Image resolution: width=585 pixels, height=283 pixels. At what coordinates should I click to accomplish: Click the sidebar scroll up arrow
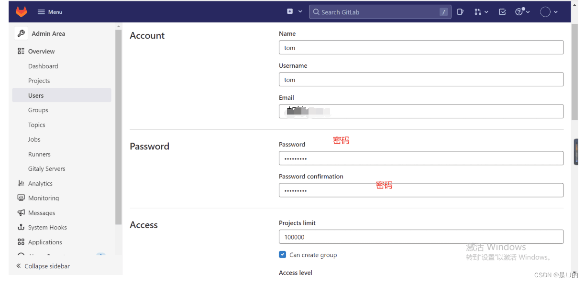(x=119, y=26)
